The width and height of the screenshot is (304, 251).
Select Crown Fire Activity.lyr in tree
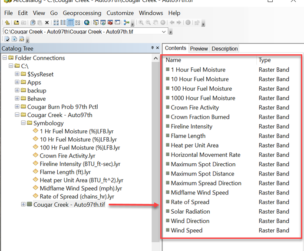pos(67,155)
